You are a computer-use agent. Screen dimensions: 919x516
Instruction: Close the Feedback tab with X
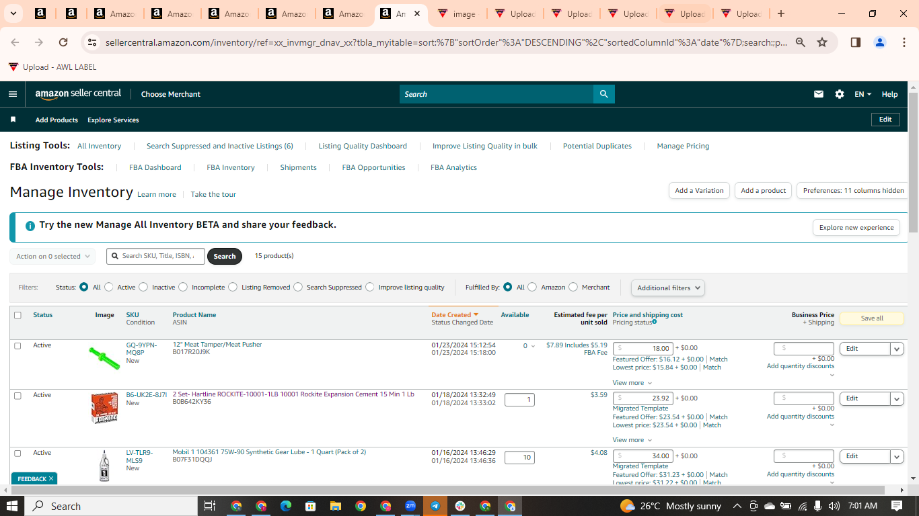51,478
